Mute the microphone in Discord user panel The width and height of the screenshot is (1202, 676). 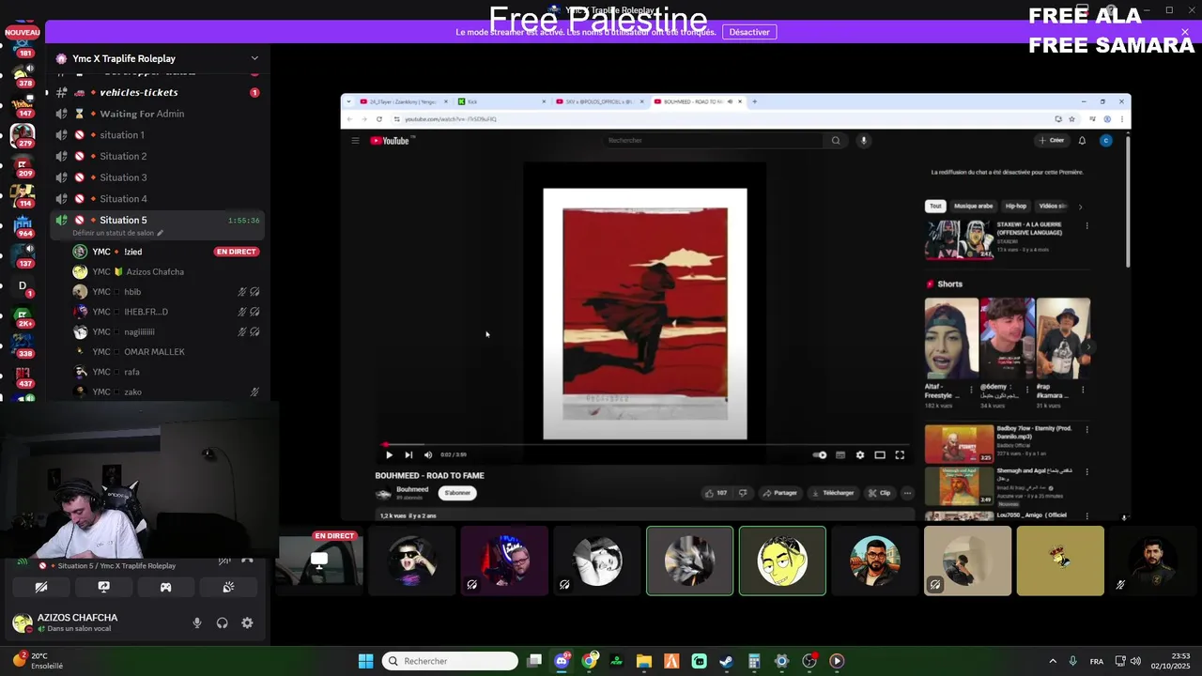click(197, 622)
